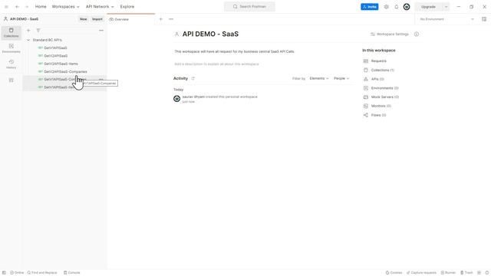The width and height of the screenshot is (491, 276).
Task: Click the Search Postman field
Action: [249, 7]
